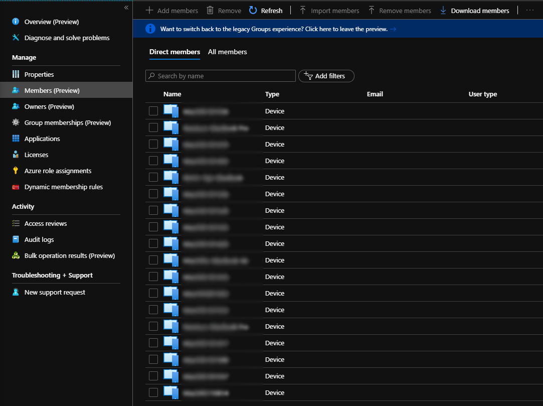Click the Remove trash icon
This screenshot has width=543, height=406.
pos(209,10)
